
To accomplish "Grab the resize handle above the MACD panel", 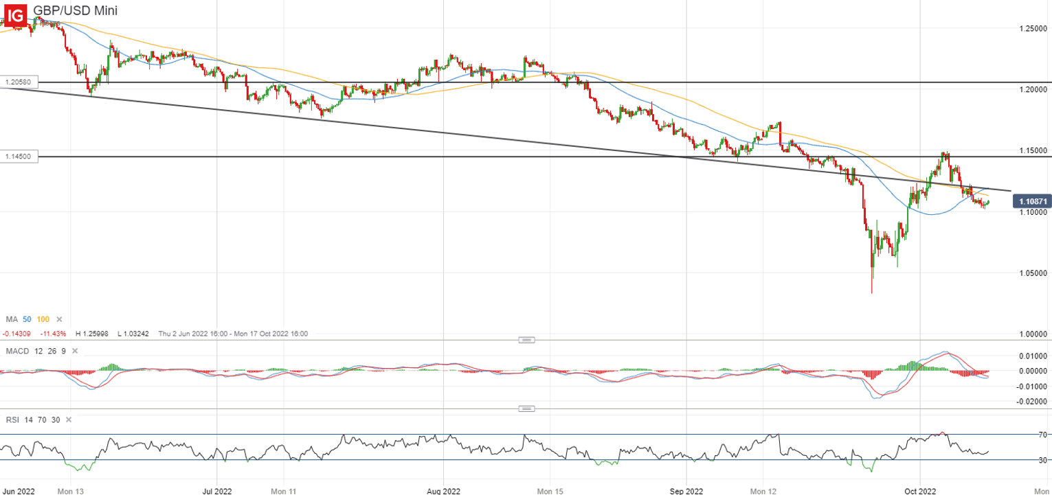I will [526, 340].
